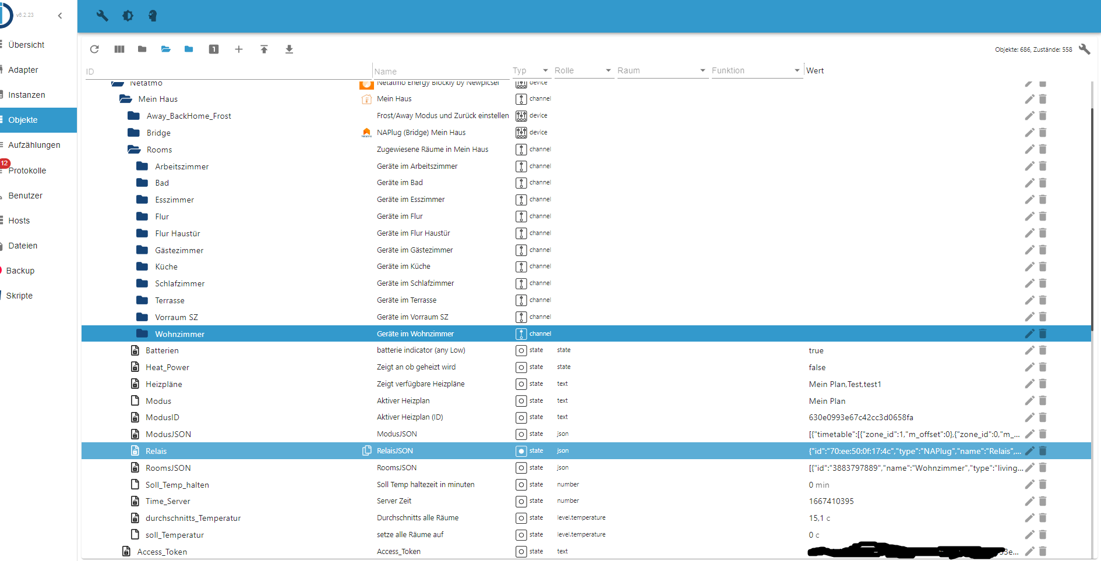Delete the Heat_Power state object

(x=1043, y=367)
